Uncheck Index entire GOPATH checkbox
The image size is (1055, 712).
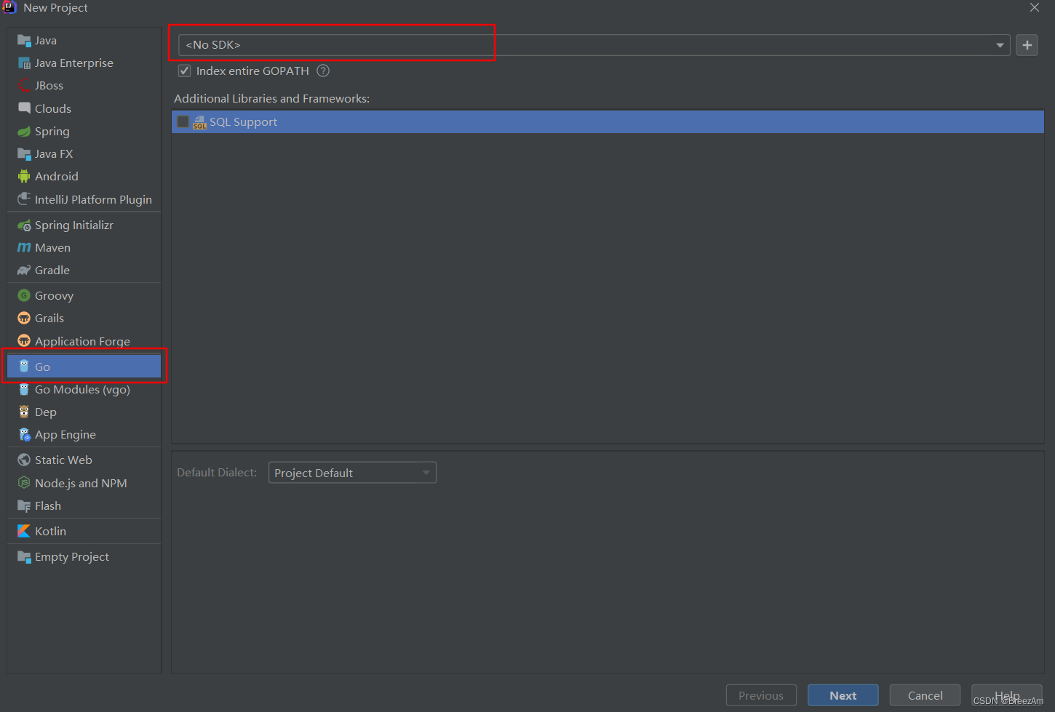pyautogui.click(x=185, y=71)
